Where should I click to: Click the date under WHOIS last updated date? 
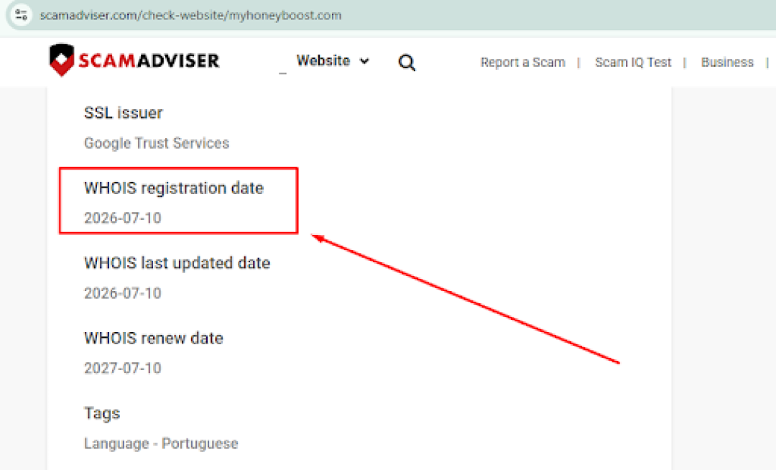click(123, 293)
